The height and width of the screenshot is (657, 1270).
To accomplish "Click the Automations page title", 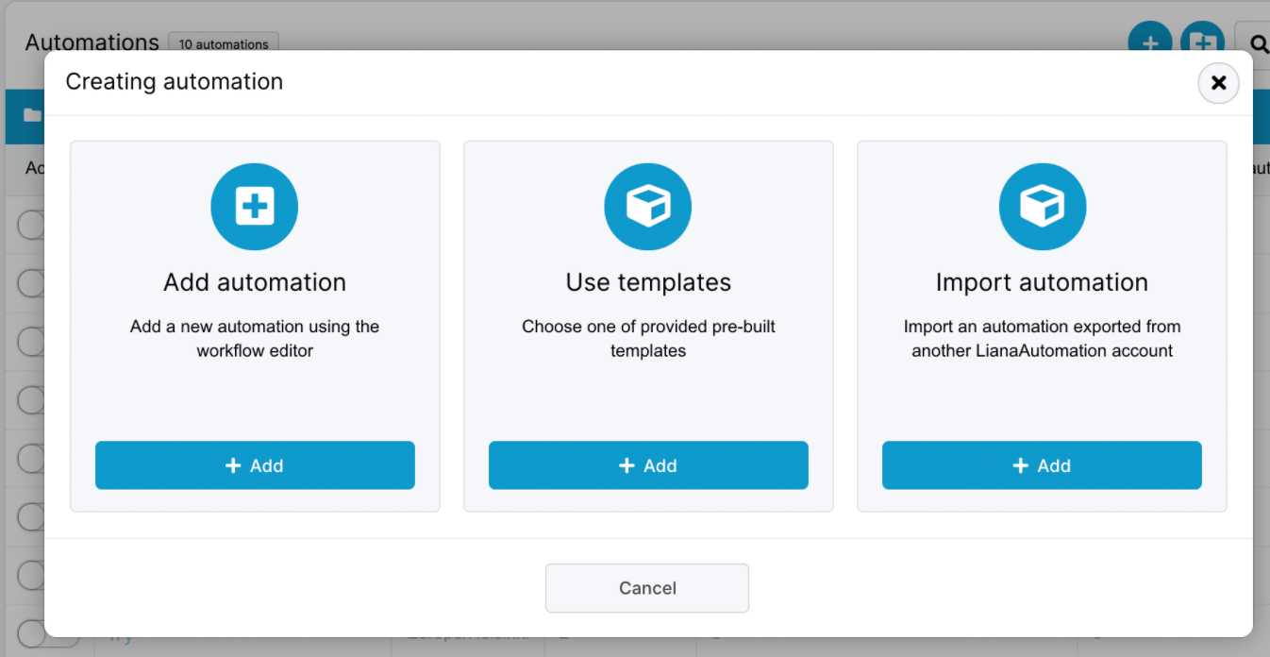I will tap(92, 42).
